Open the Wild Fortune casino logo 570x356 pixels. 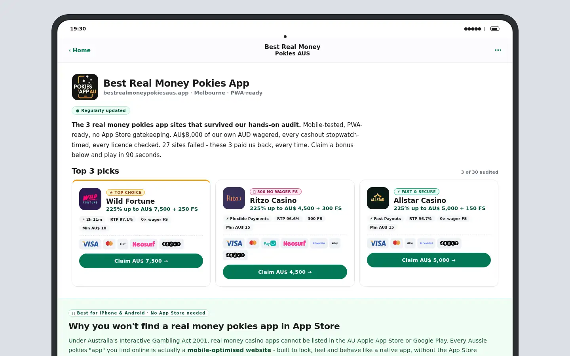point(90,199)
